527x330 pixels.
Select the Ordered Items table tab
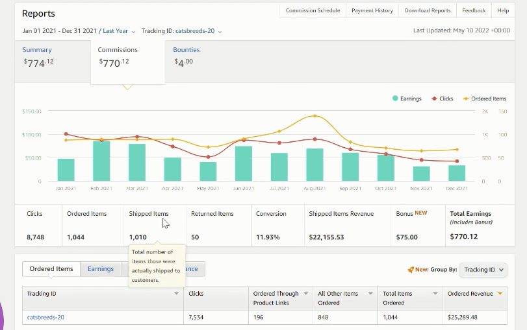tap(51, 269)
